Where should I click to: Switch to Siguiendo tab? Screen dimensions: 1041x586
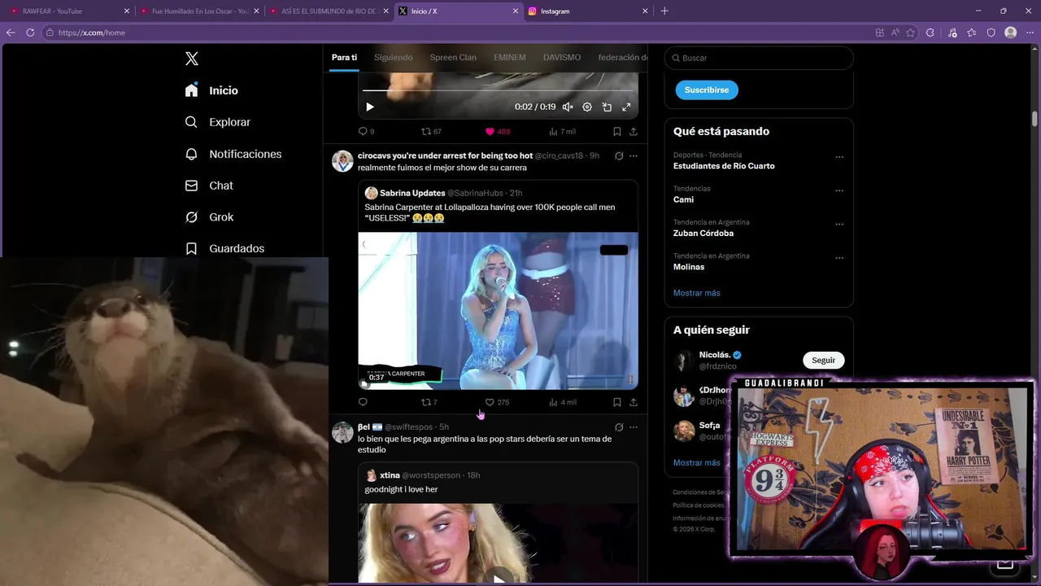394,58
